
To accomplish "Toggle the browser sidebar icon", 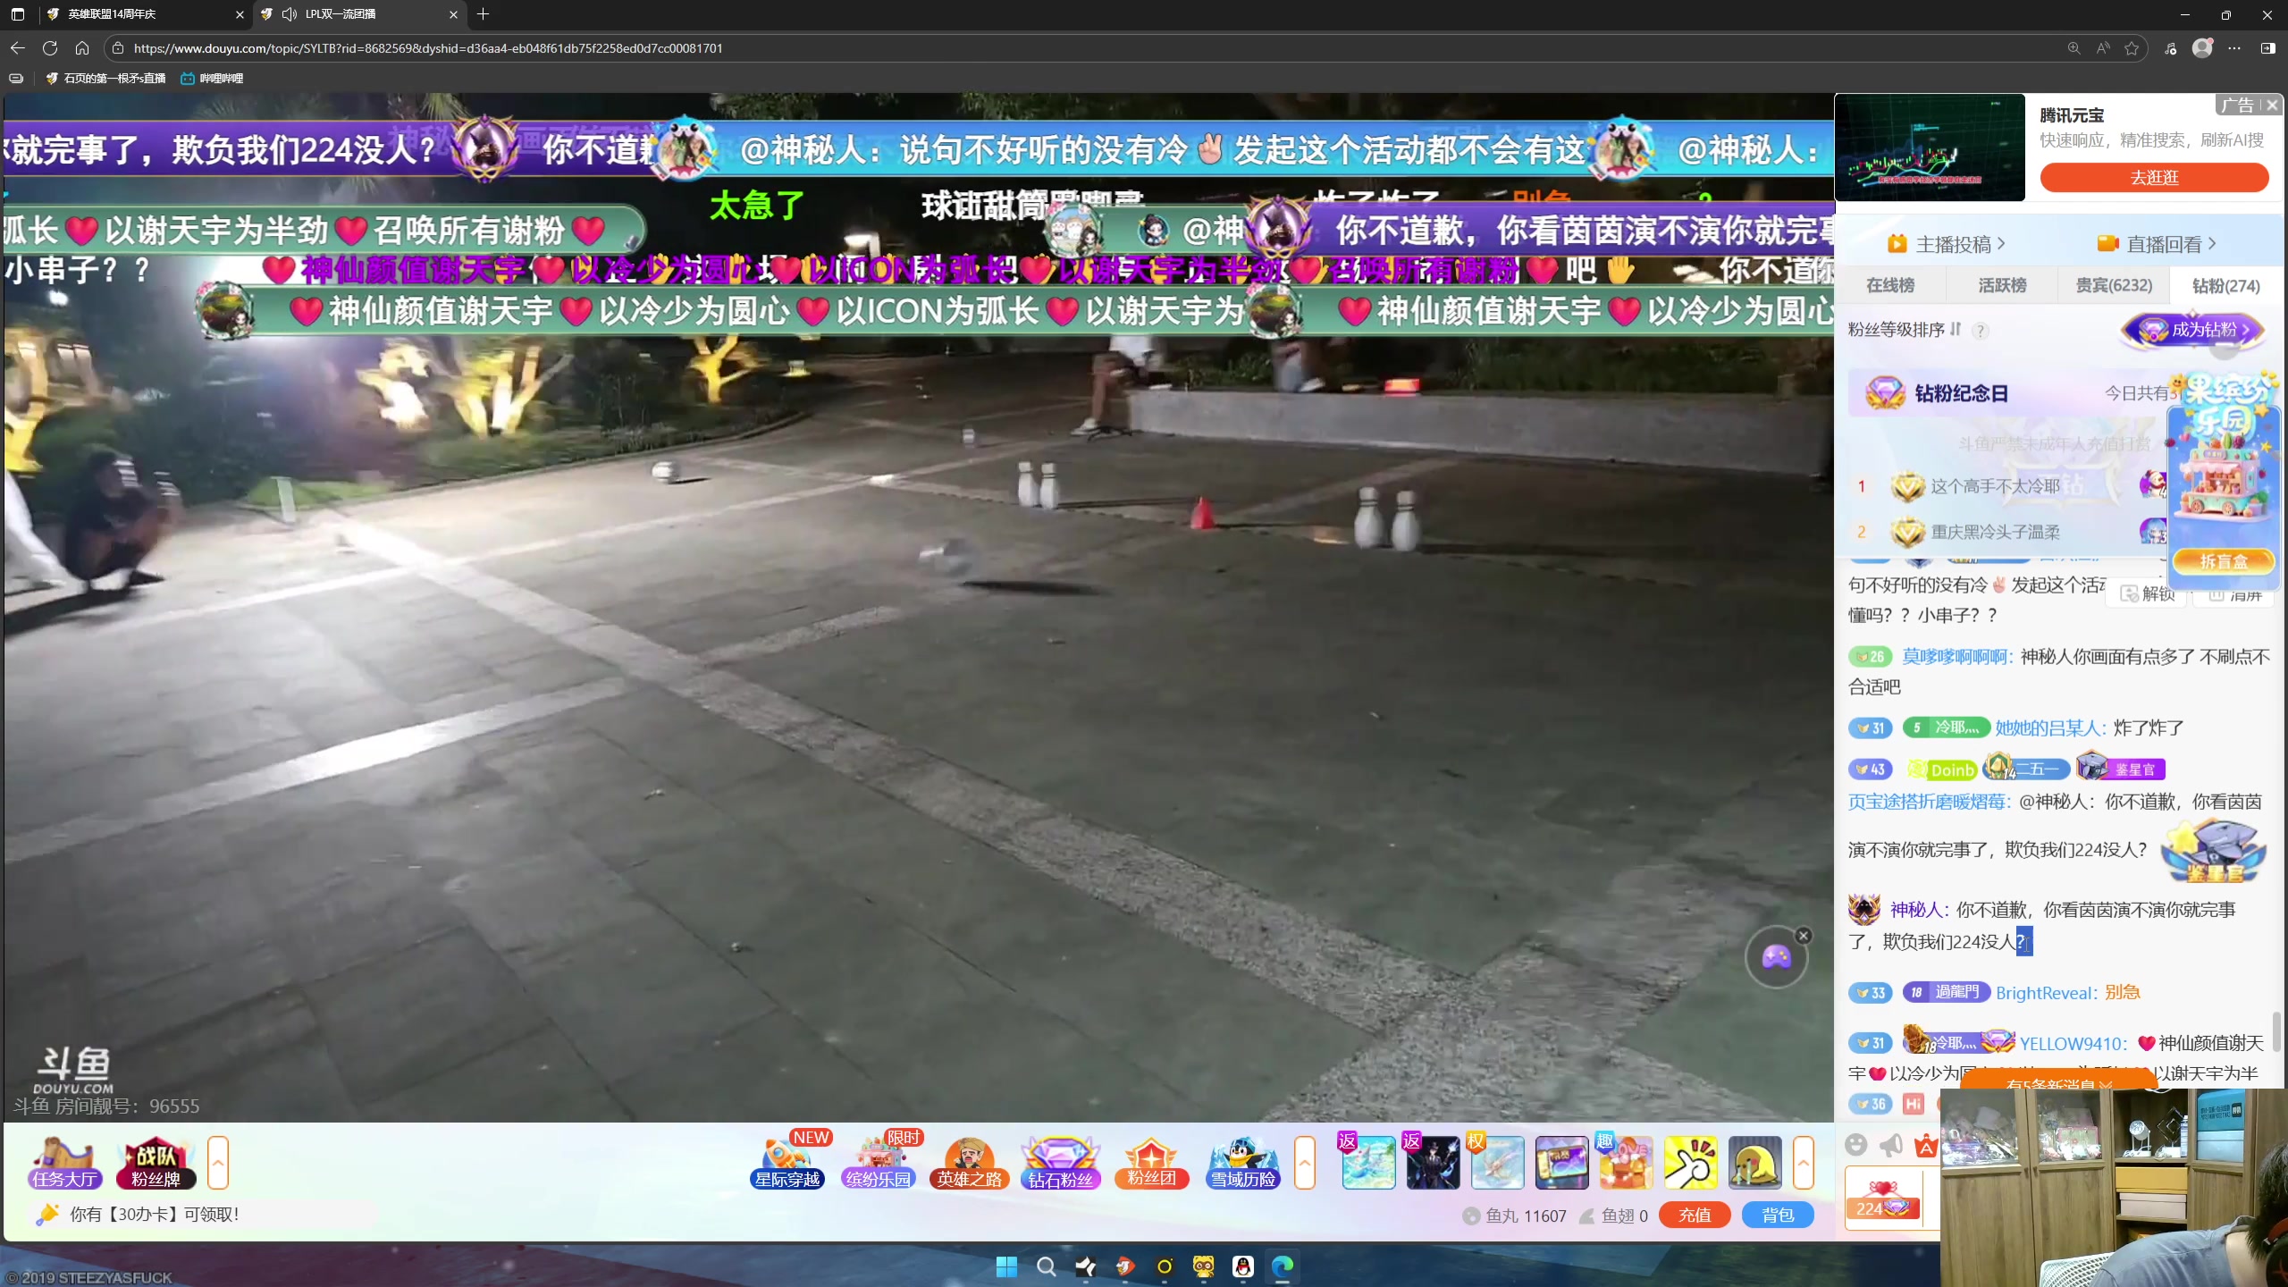I will (2267, 48).
